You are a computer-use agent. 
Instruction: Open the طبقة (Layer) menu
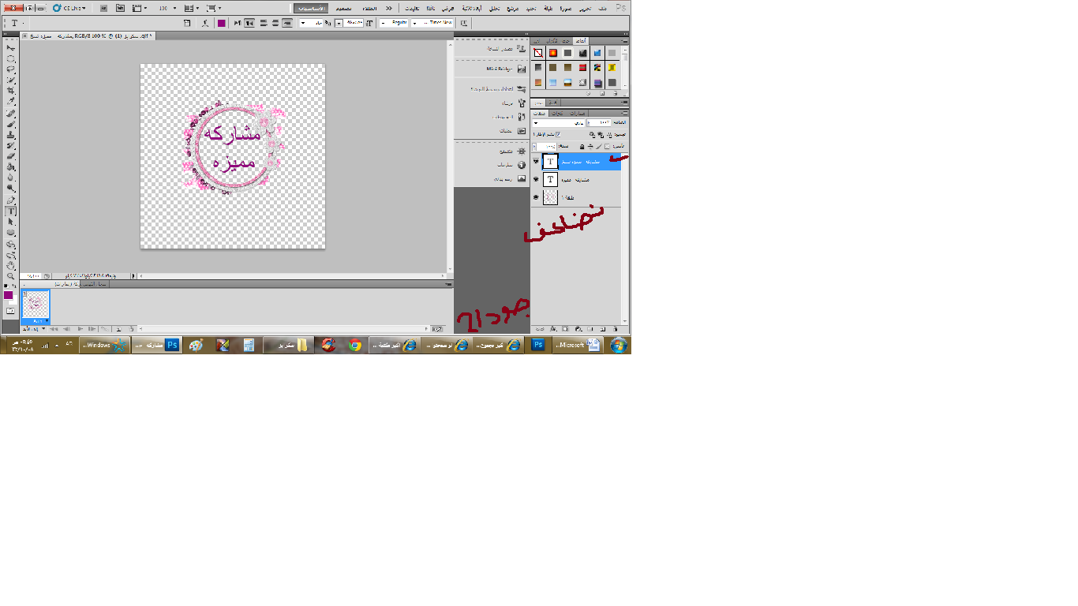[548, 8]
